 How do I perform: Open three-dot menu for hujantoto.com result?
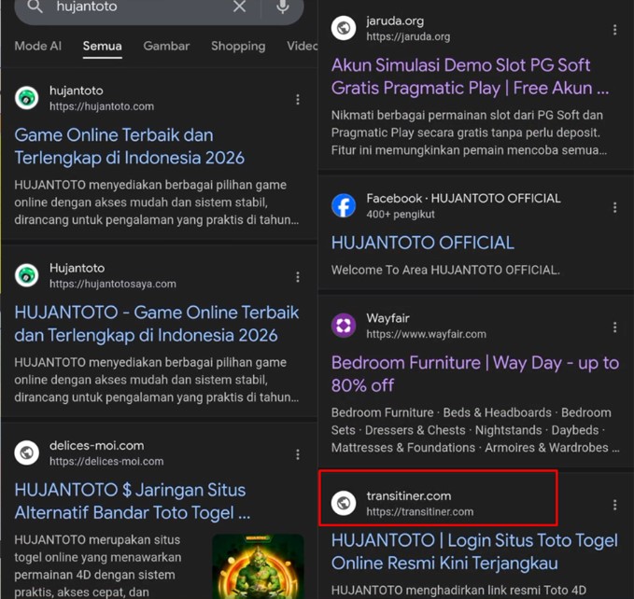tap(298, 100)
